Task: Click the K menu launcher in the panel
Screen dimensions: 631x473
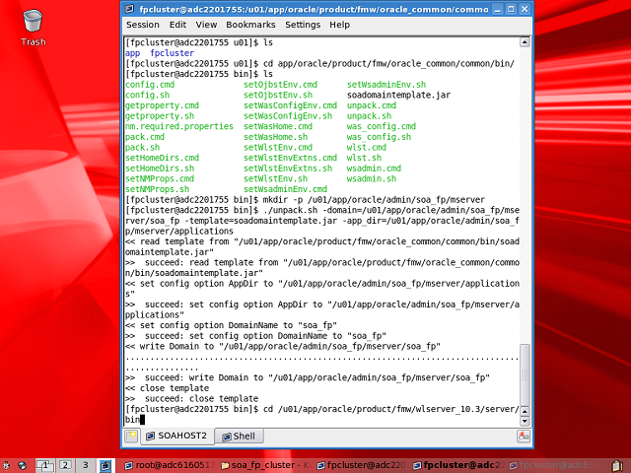Action: [x=7, y=466]
